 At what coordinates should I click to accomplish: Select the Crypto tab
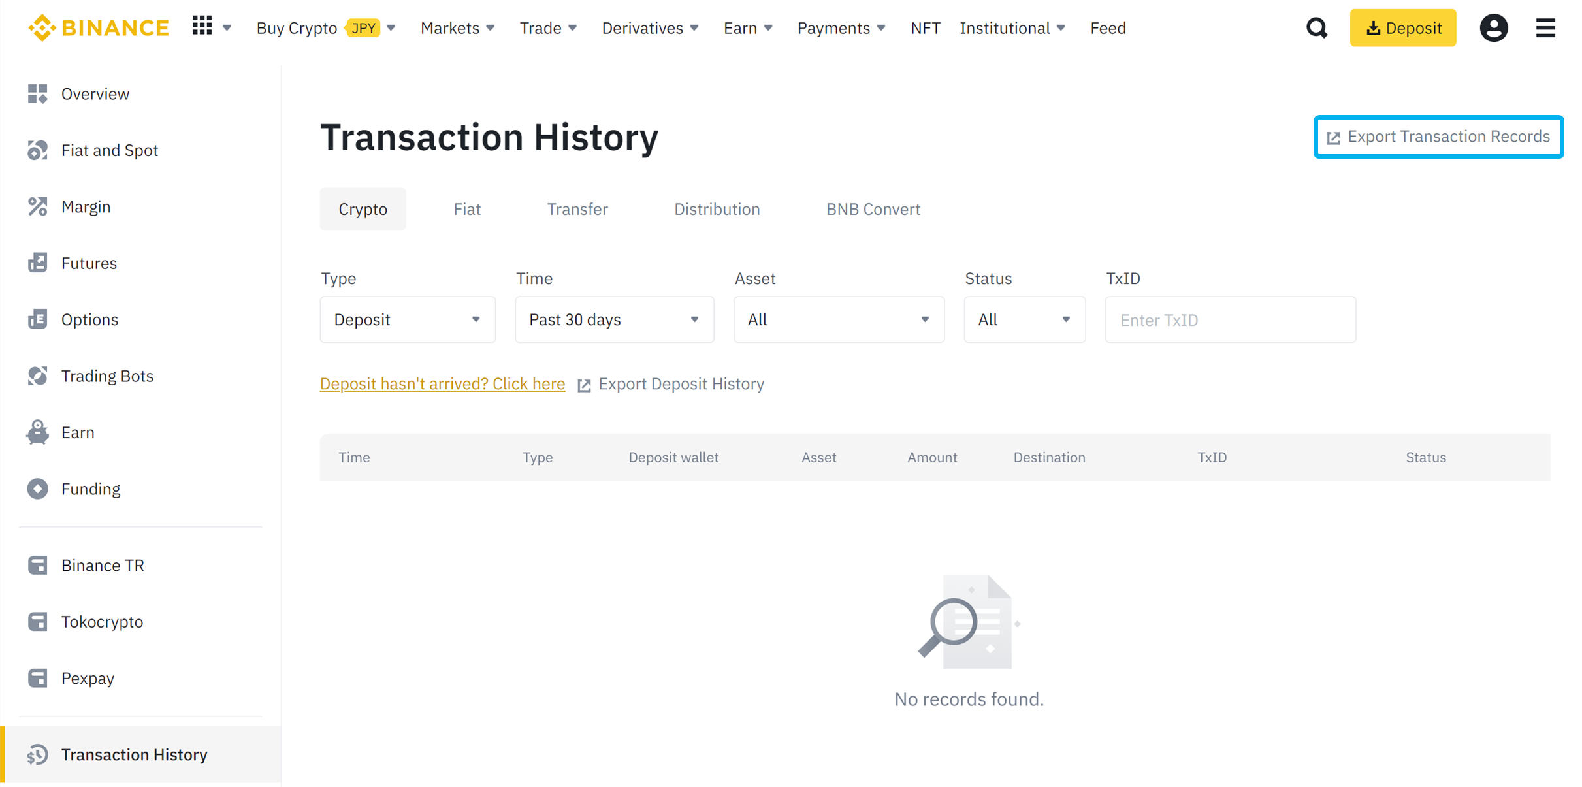(363, 209)
